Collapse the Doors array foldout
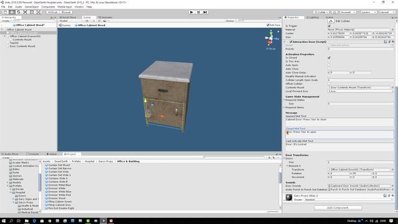Viewport: 398px width, 224px height. [284, 159]
